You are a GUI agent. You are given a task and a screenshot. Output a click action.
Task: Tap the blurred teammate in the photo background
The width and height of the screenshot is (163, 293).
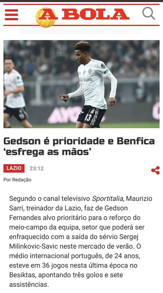point(15,92)
